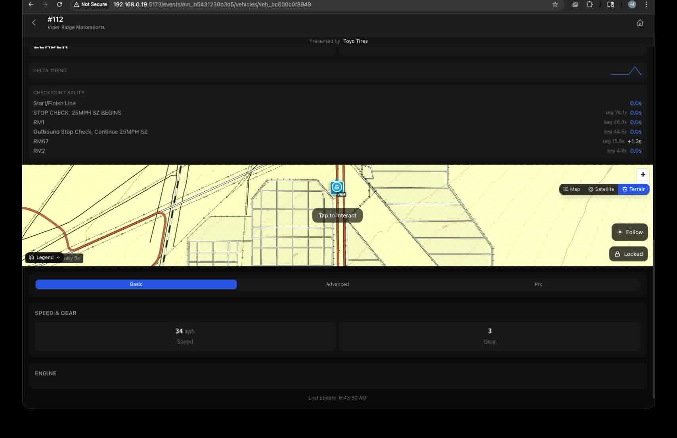This screenshot has width=677, height=438.
Task: Click the bookmark star in the address bar
Action: pyautogui.click(x=555, y=4)
